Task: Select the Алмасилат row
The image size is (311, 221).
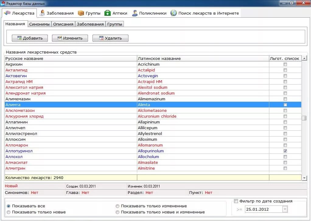Action: 153,162
